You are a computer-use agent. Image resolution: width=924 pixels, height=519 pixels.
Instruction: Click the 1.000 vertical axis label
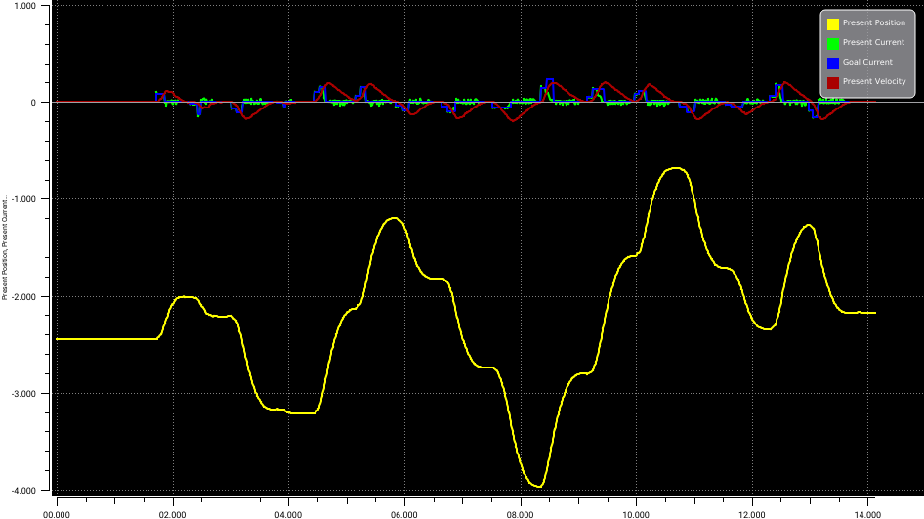[x=23, y=6]
